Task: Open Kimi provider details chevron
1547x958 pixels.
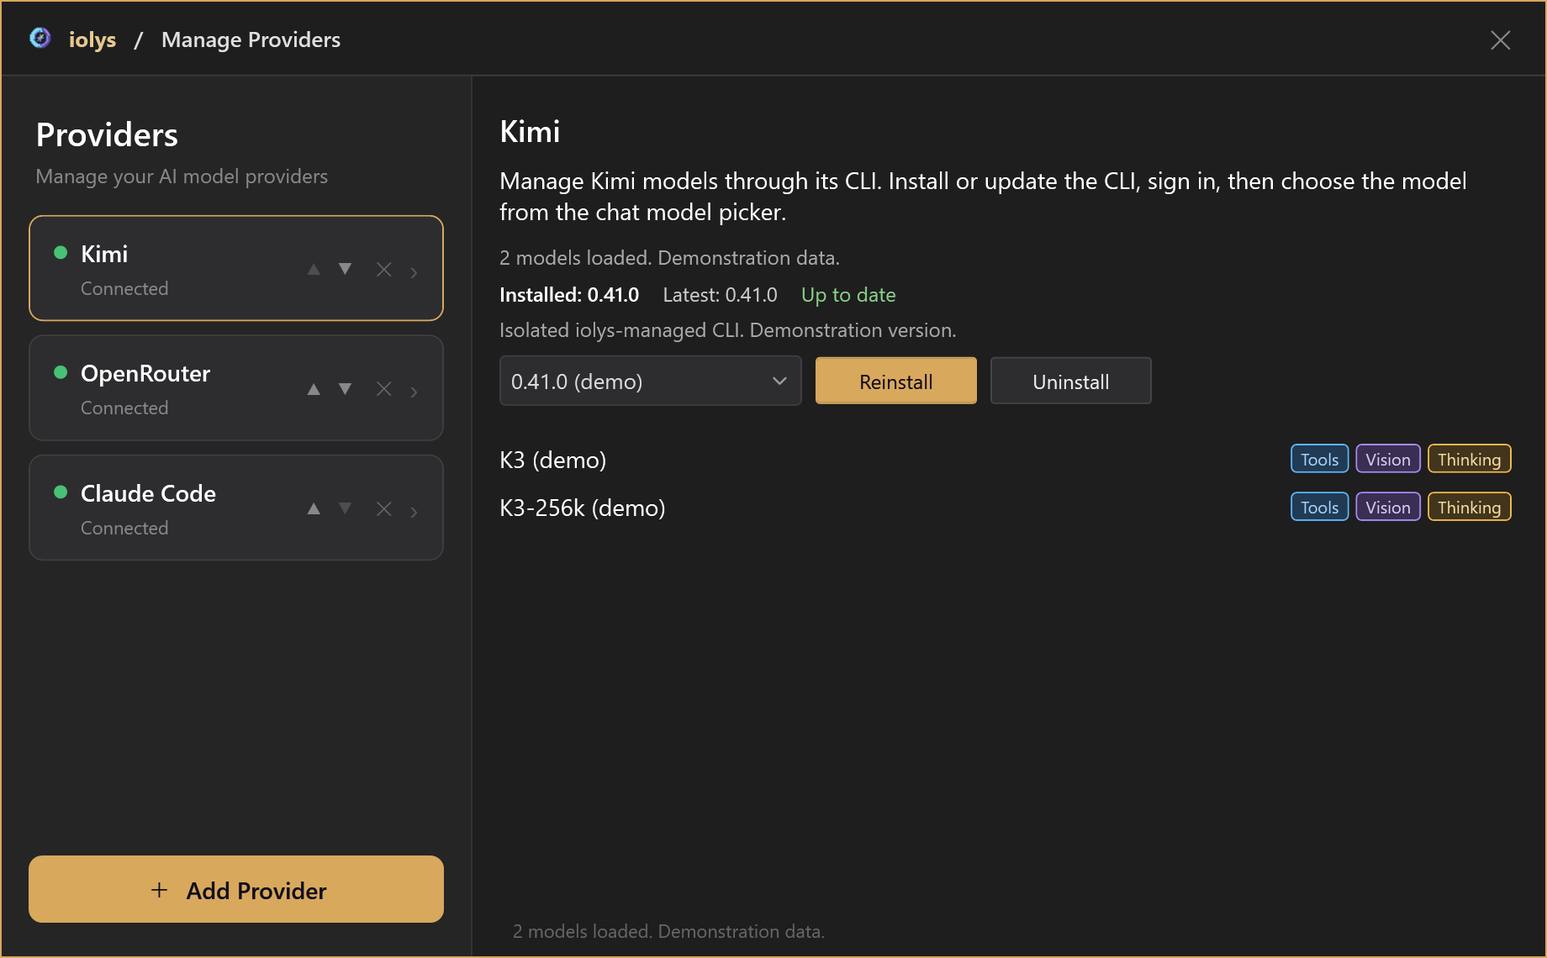Action: tap(414, 272)
